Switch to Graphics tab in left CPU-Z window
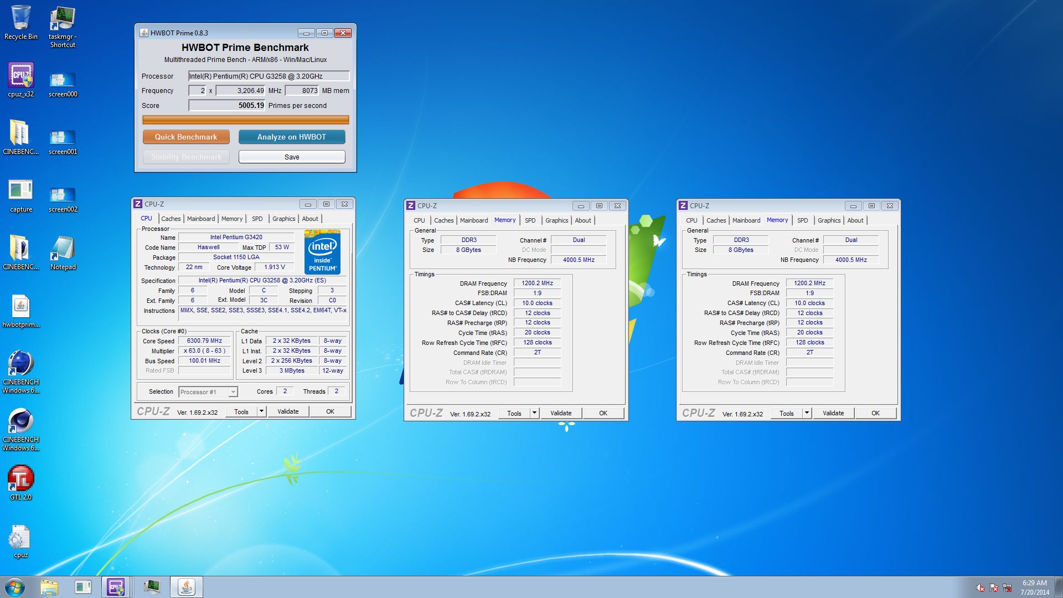This screenshot has width=1063, height=598. 283,219
